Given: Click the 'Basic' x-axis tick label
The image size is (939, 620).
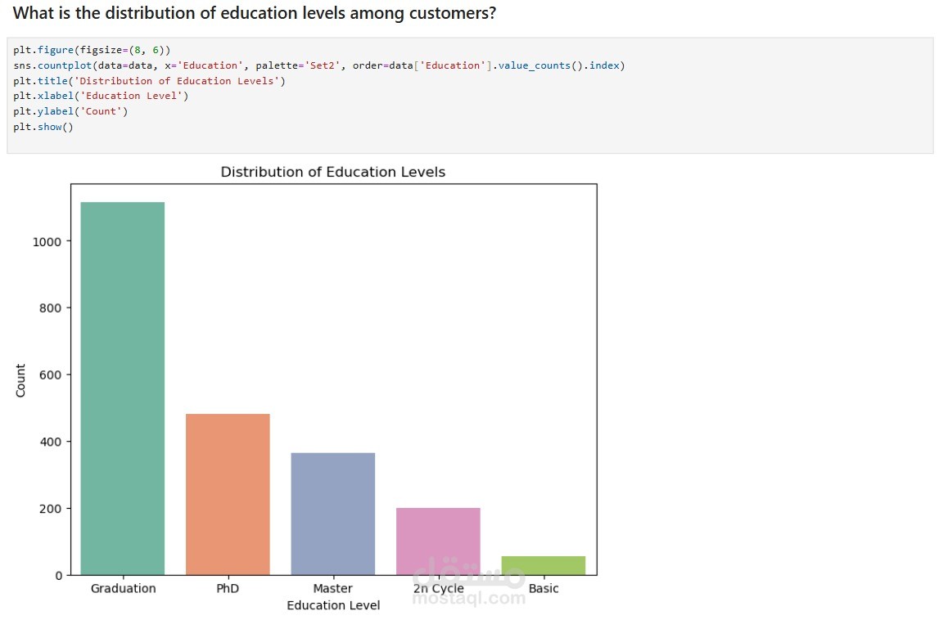Looking at the screenshot, I should pyautogui.click(x=544, y=588).
